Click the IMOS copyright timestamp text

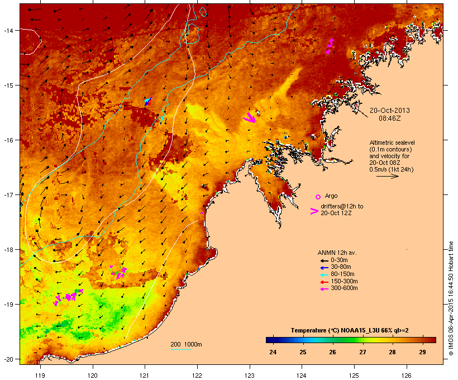point(451,298)
